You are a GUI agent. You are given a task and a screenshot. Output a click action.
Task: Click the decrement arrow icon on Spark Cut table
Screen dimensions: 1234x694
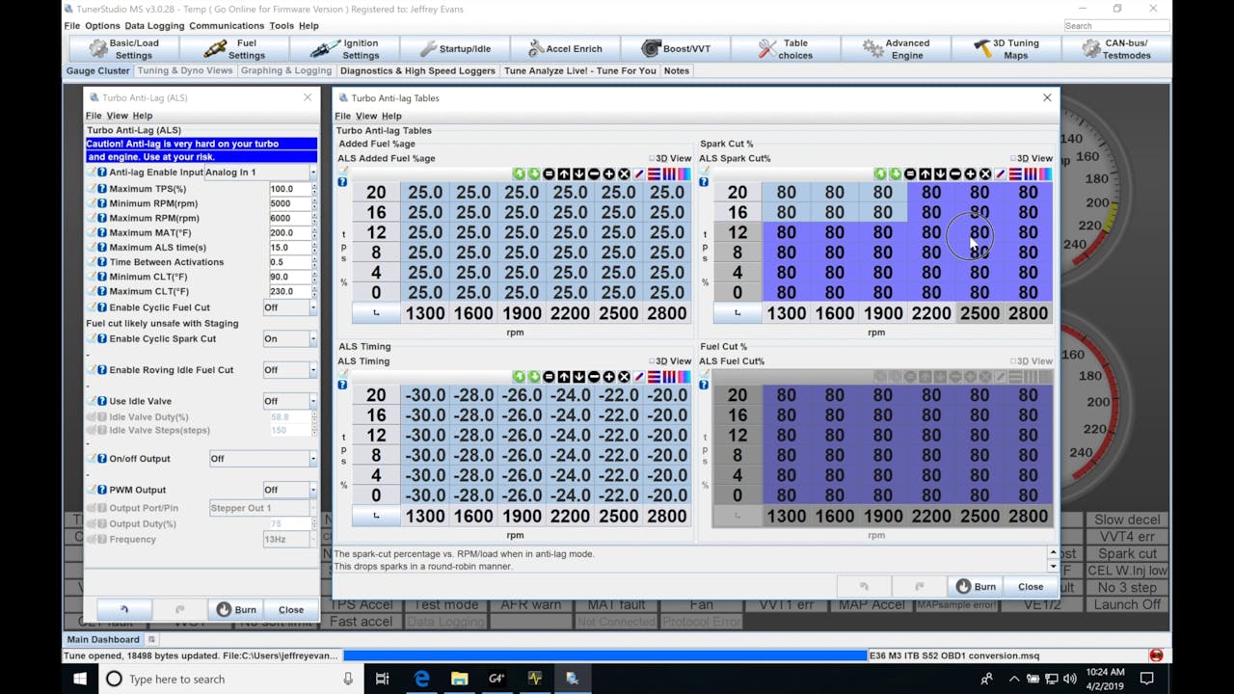[940, 174]
